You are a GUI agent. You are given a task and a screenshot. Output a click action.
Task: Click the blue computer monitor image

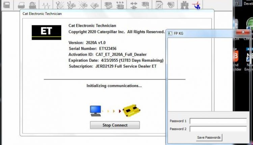pos(95,111)
